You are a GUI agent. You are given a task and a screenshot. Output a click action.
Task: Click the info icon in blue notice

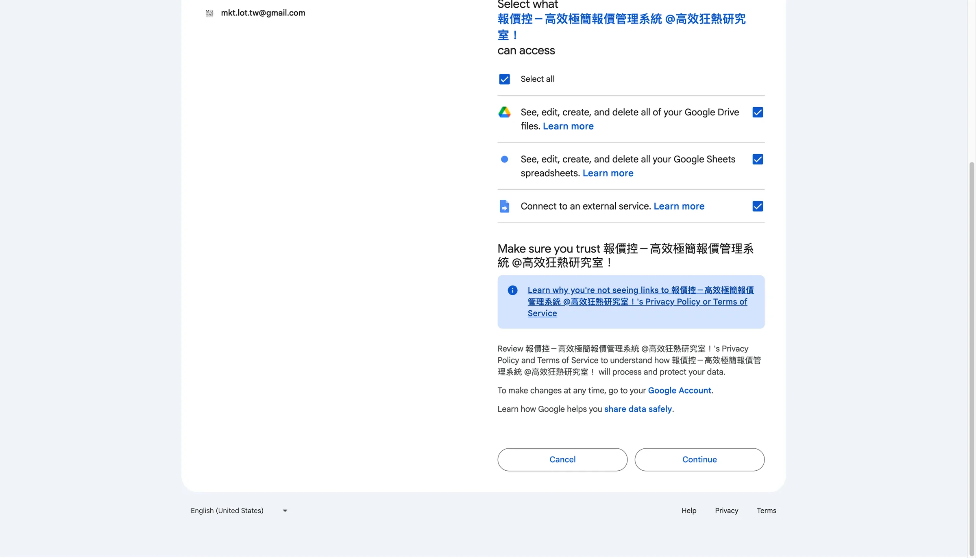[x=512, y=290]
